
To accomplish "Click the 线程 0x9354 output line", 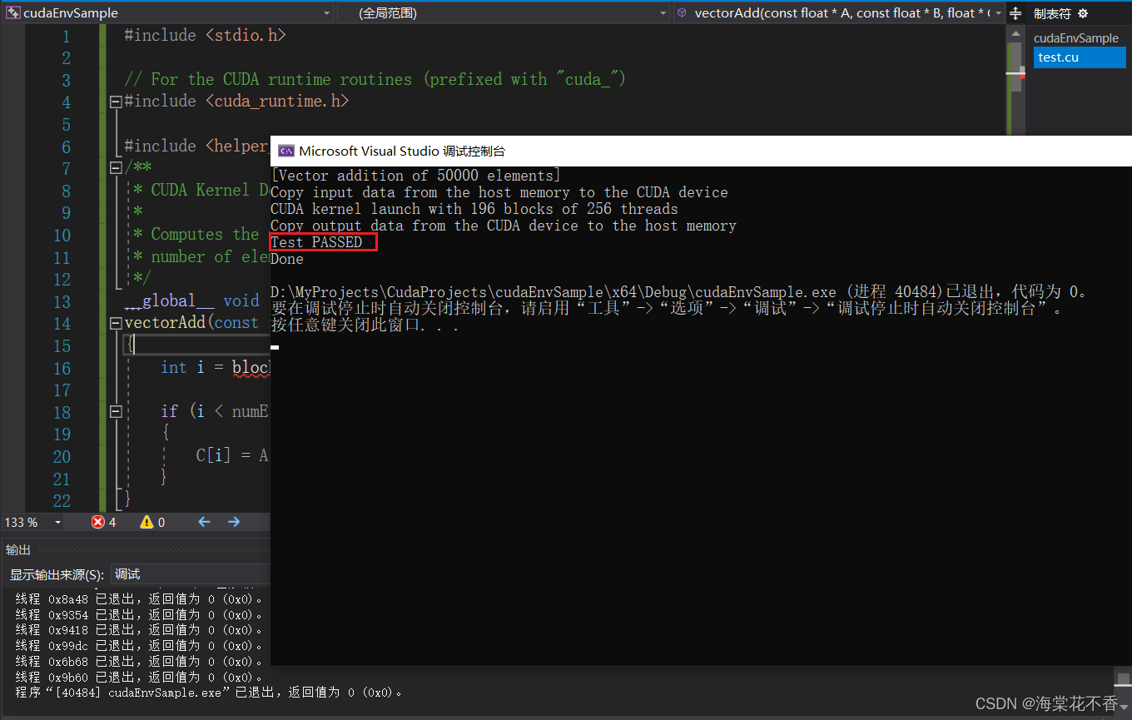I will click(140, 614).
